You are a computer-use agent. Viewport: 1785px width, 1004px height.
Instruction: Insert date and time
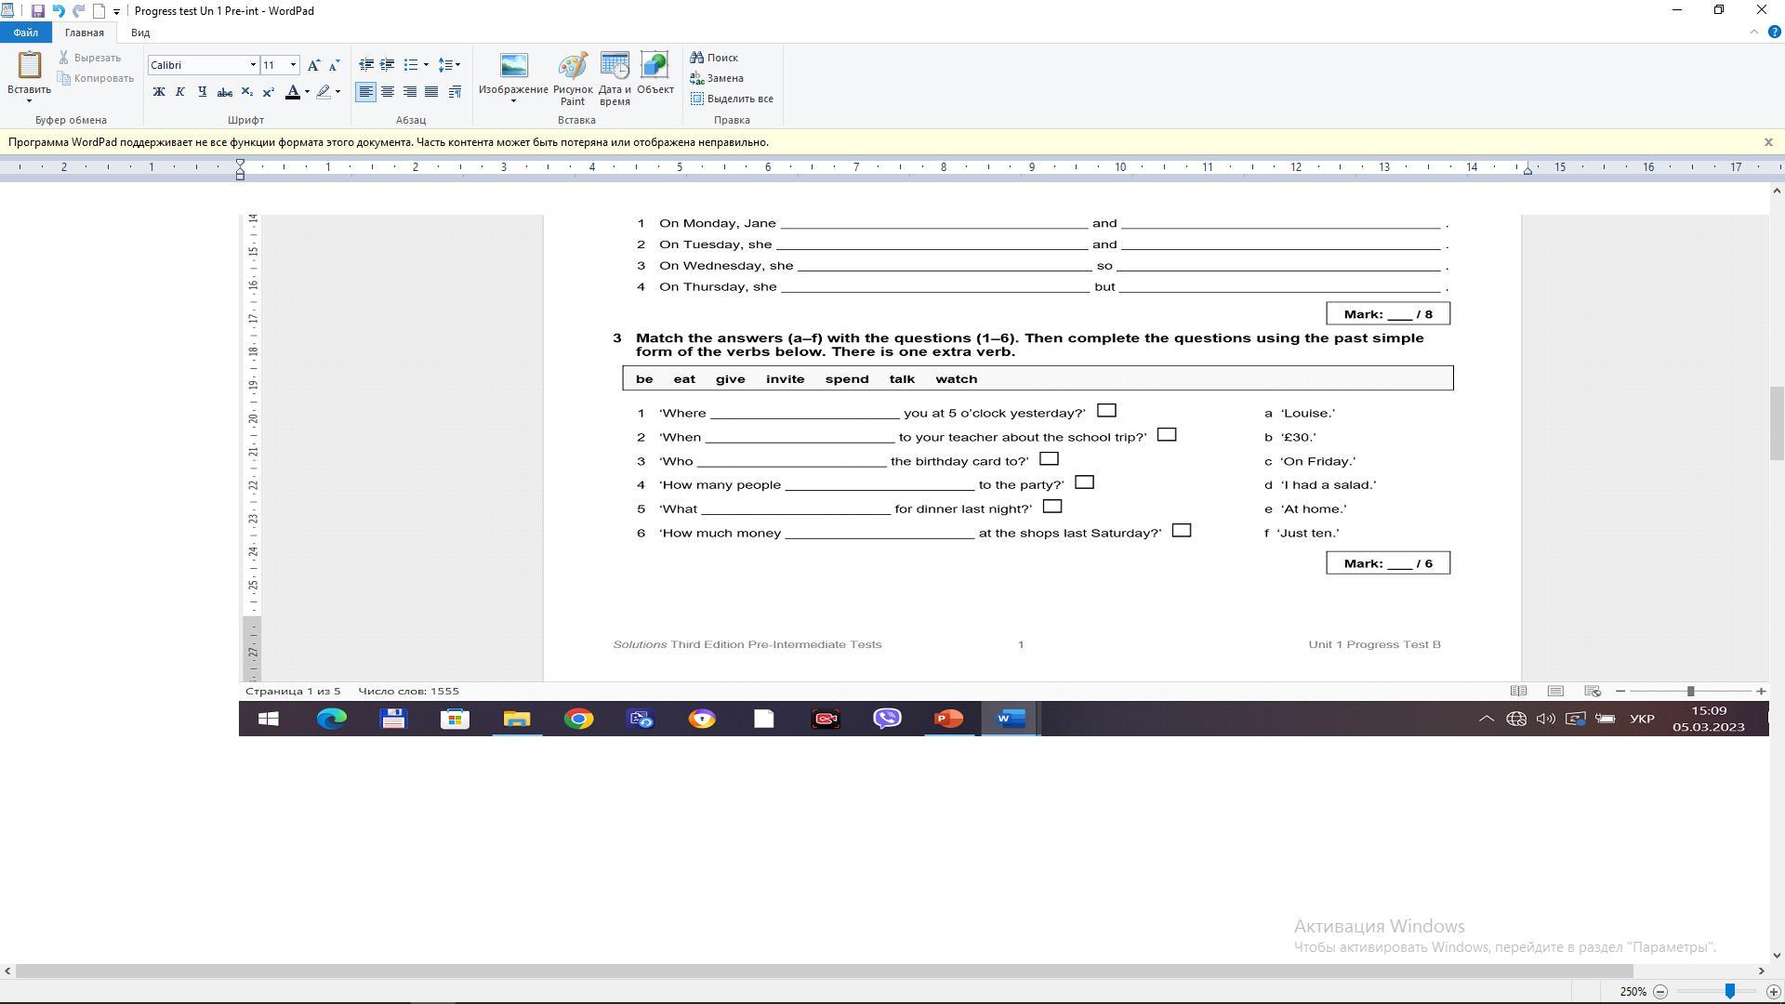[615, 78]
